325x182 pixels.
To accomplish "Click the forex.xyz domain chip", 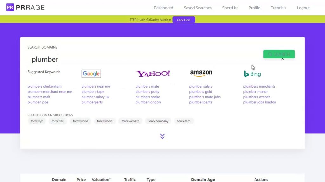I will point(37,121).
